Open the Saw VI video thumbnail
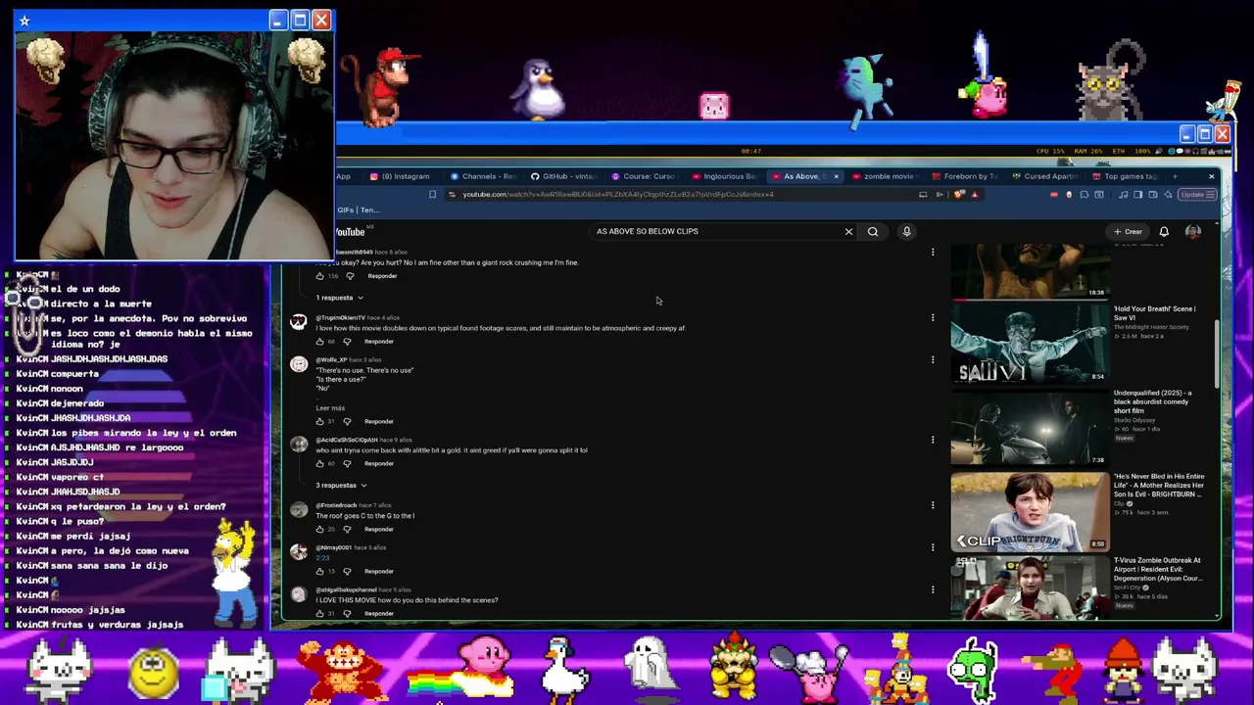 (1029, 342)
